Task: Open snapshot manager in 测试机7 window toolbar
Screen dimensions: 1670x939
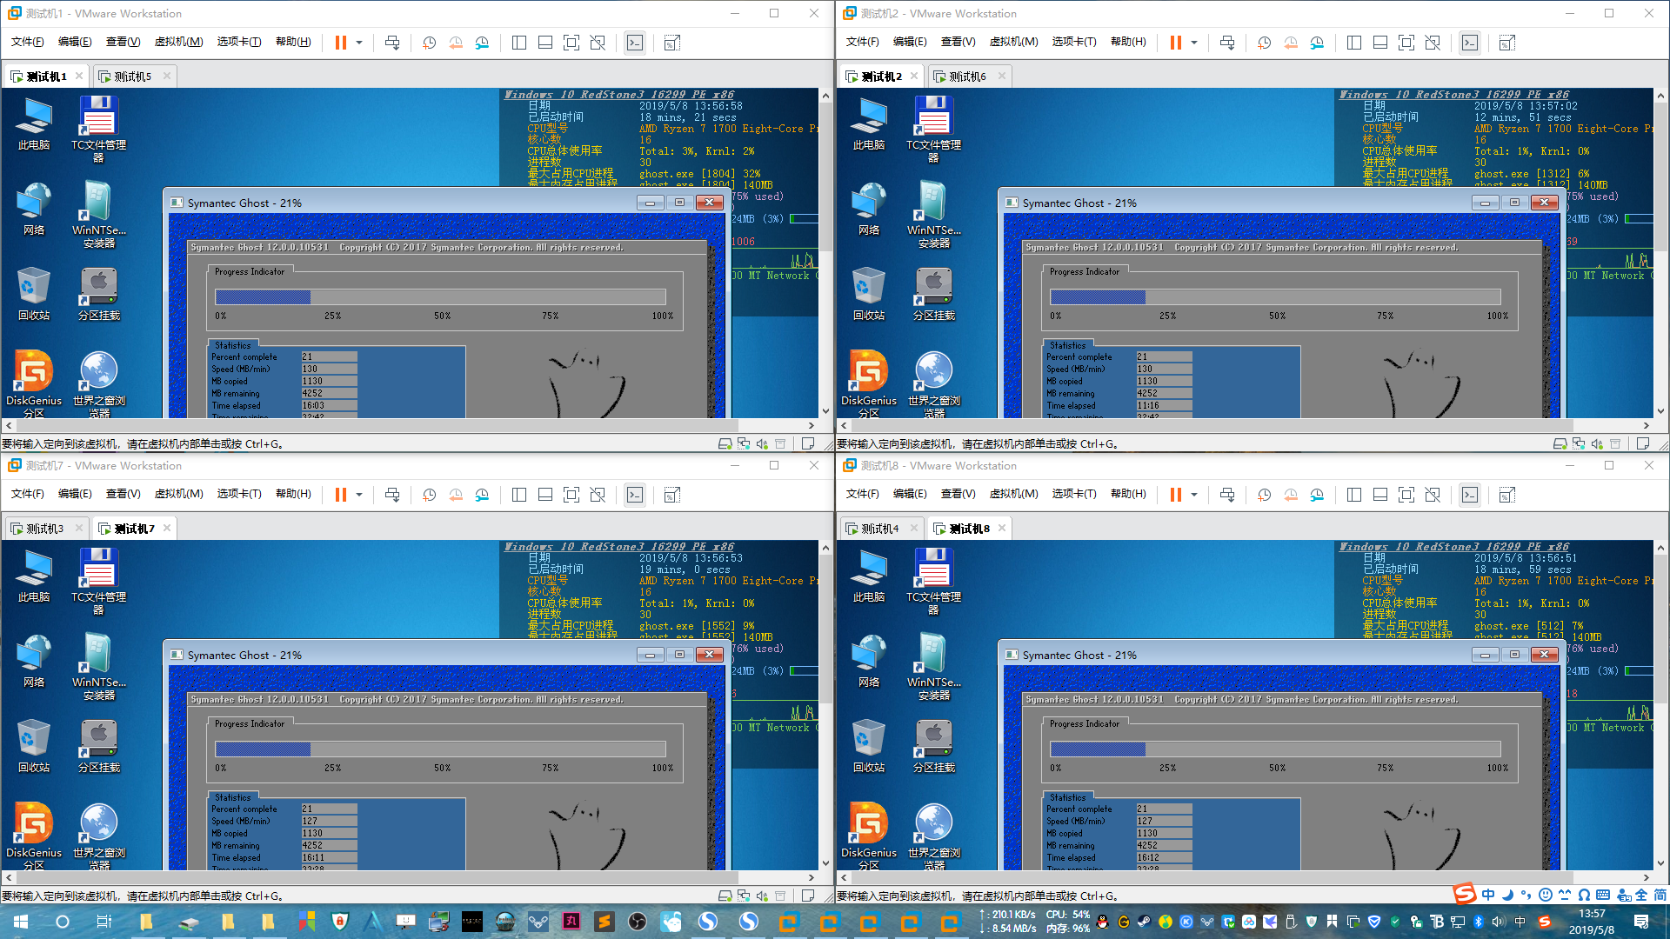Action: coord(482,495)
